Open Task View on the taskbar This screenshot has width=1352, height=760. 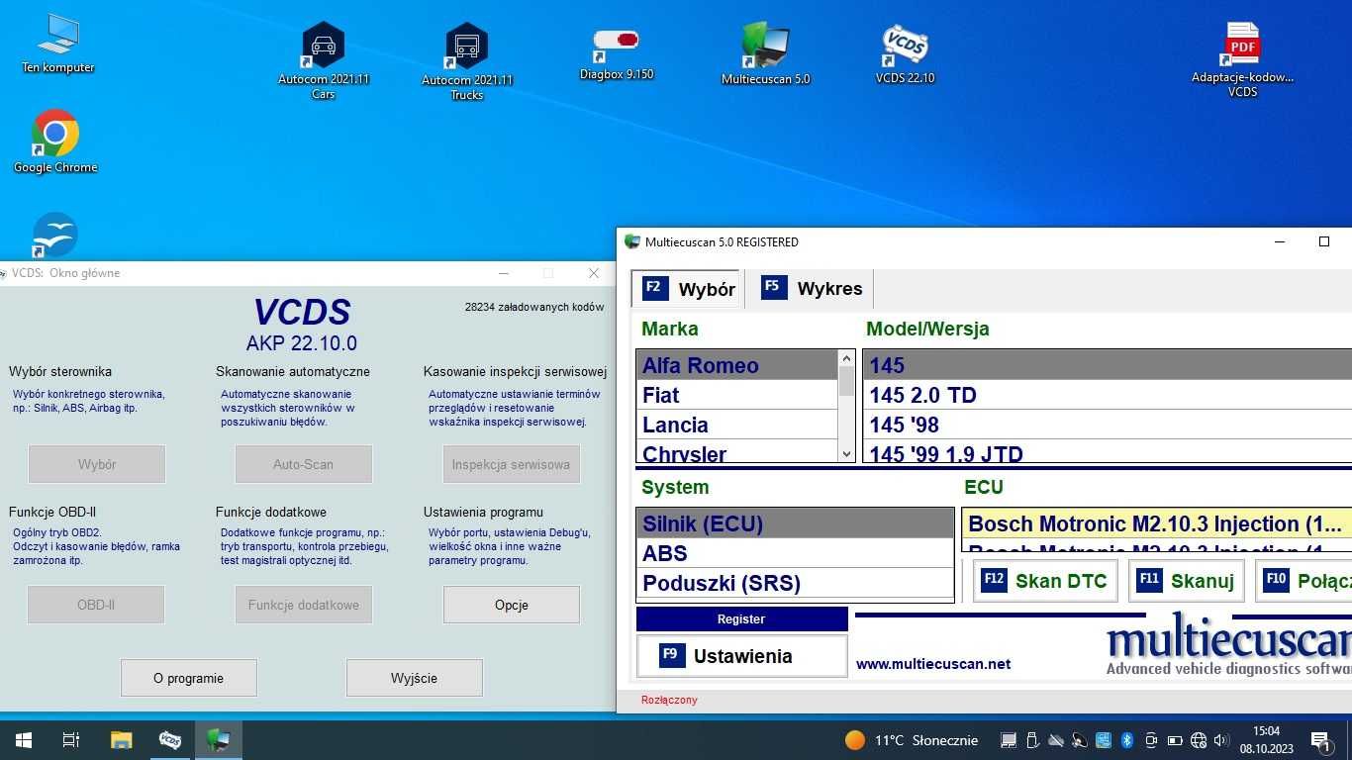click(71, 739)
